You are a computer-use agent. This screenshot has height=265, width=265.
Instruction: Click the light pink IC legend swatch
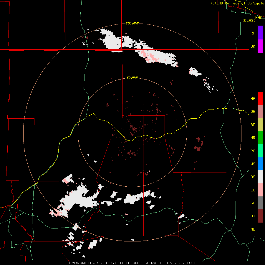click(260, 190)
